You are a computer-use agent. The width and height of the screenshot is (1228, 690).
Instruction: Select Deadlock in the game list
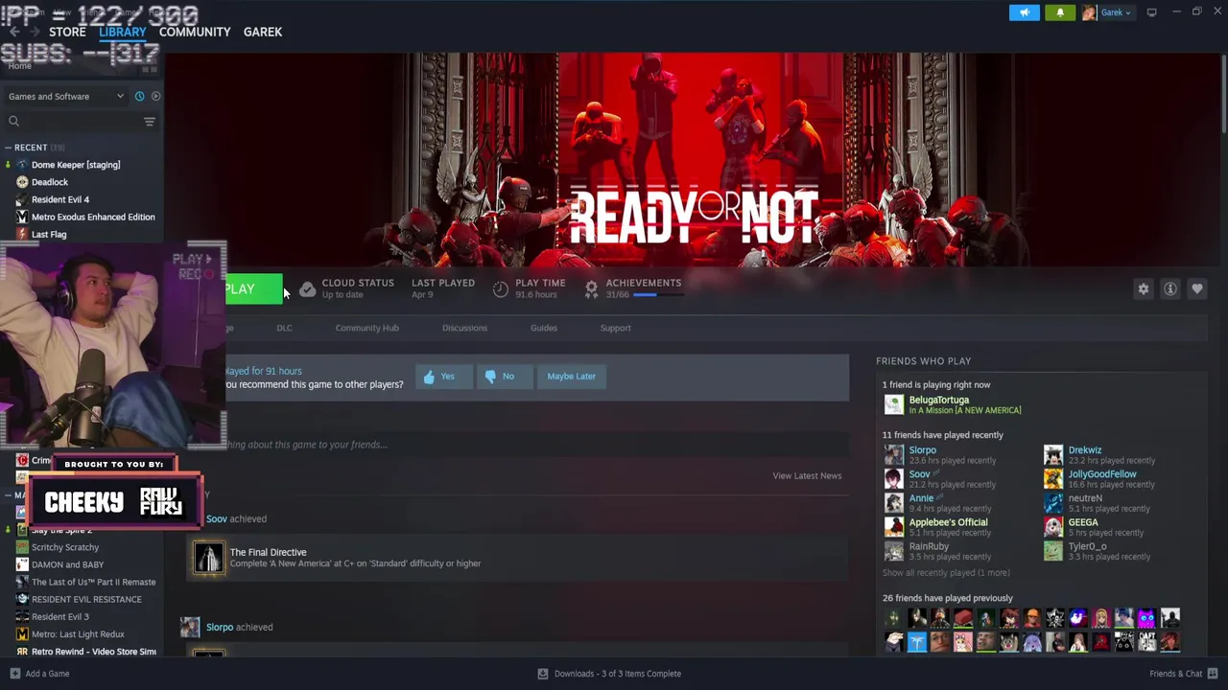point(50,182)
